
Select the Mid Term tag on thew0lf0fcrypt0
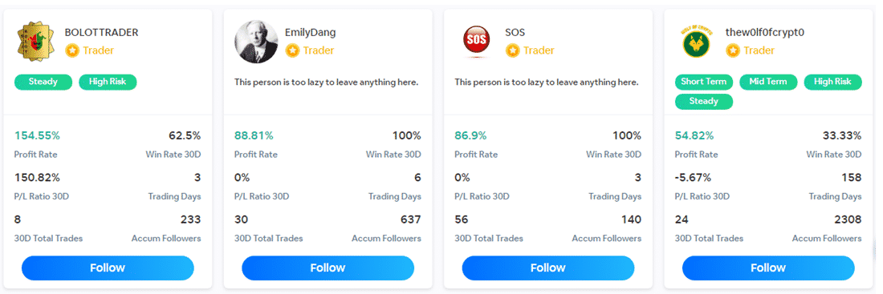point(768,82)
